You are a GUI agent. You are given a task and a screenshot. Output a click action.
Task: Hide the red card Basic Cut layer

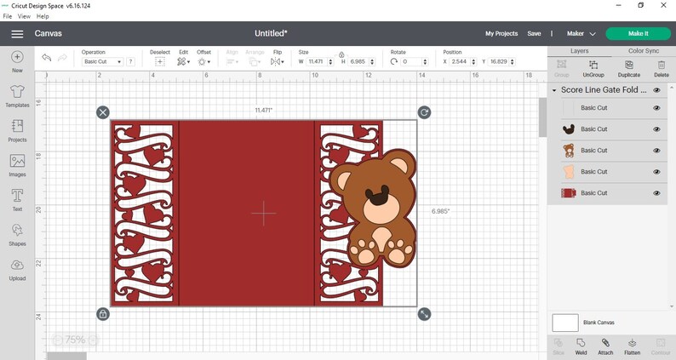[656, 192]
